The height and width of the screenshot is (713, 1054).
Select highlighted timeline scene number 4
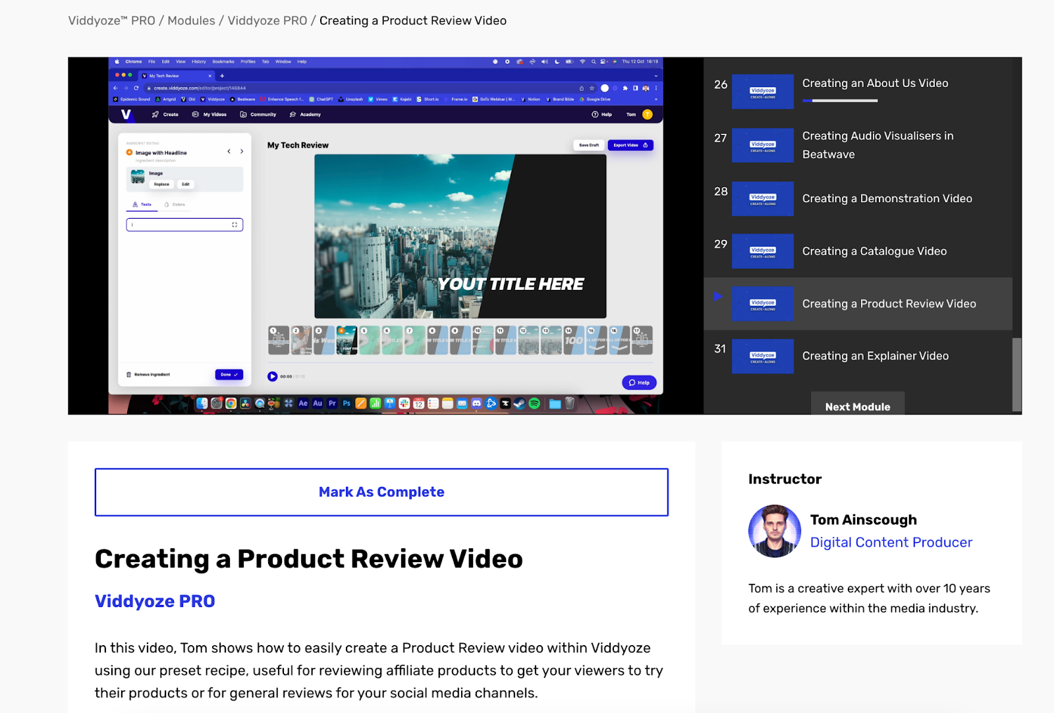coord(347,340)
